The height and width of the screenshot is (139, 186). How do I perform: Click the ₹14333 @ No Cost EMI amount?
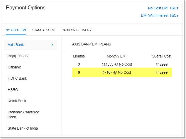coord(117,64)
